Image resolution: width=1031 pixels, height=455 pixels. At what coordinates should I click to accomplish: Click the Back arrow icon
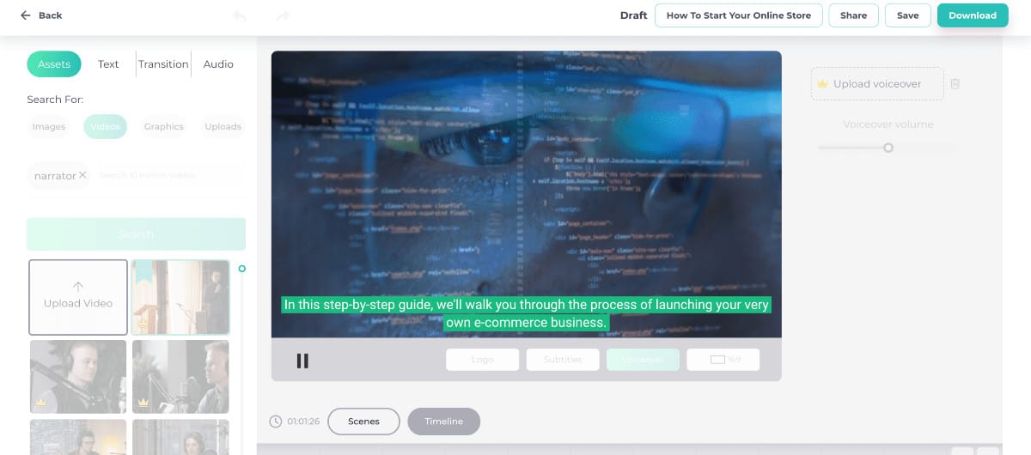coord(26,15)
